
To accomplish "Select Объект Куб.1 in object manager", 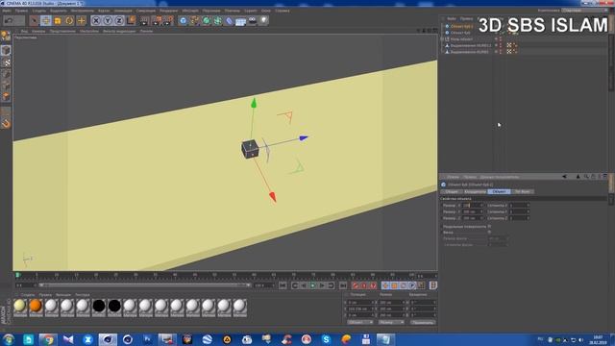I will point(461,26).
